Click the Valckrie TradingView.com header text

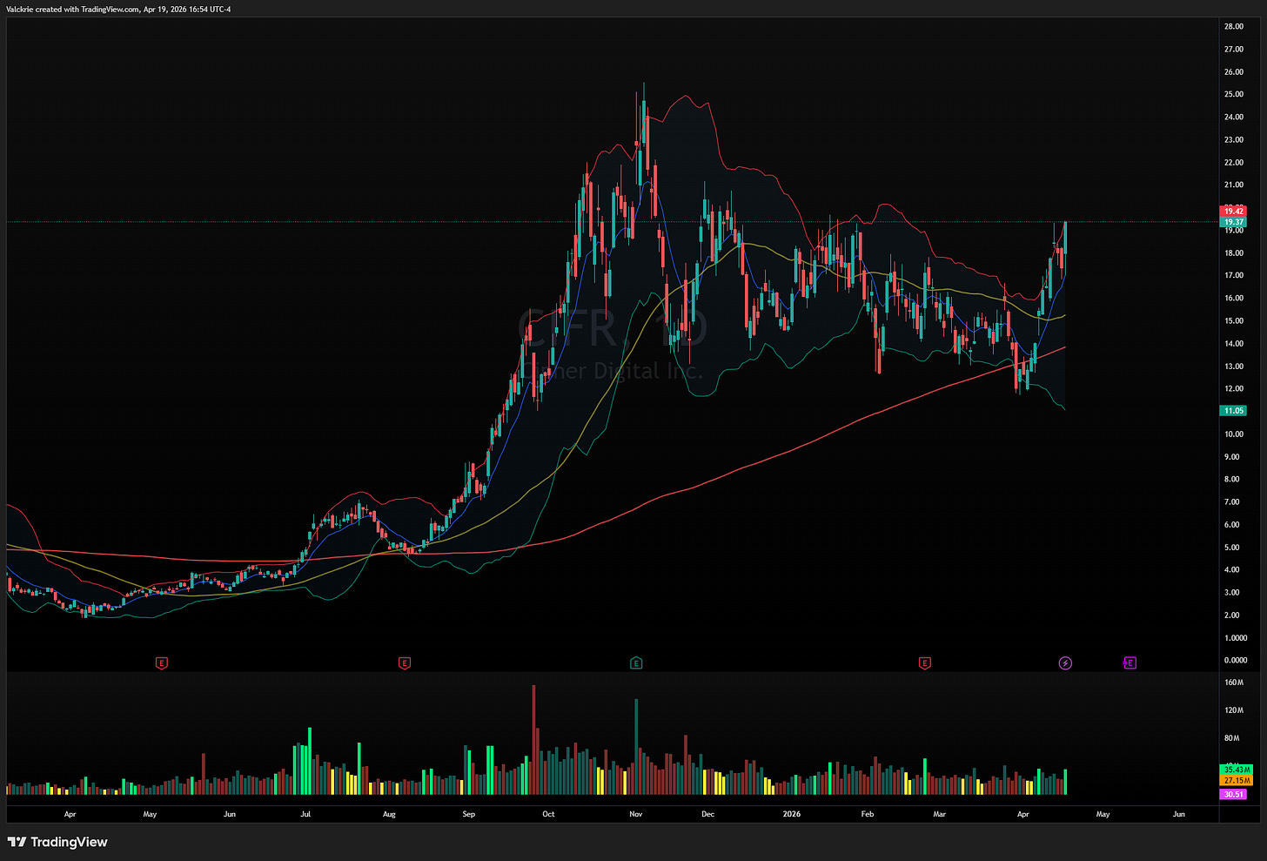pos(118,10)
